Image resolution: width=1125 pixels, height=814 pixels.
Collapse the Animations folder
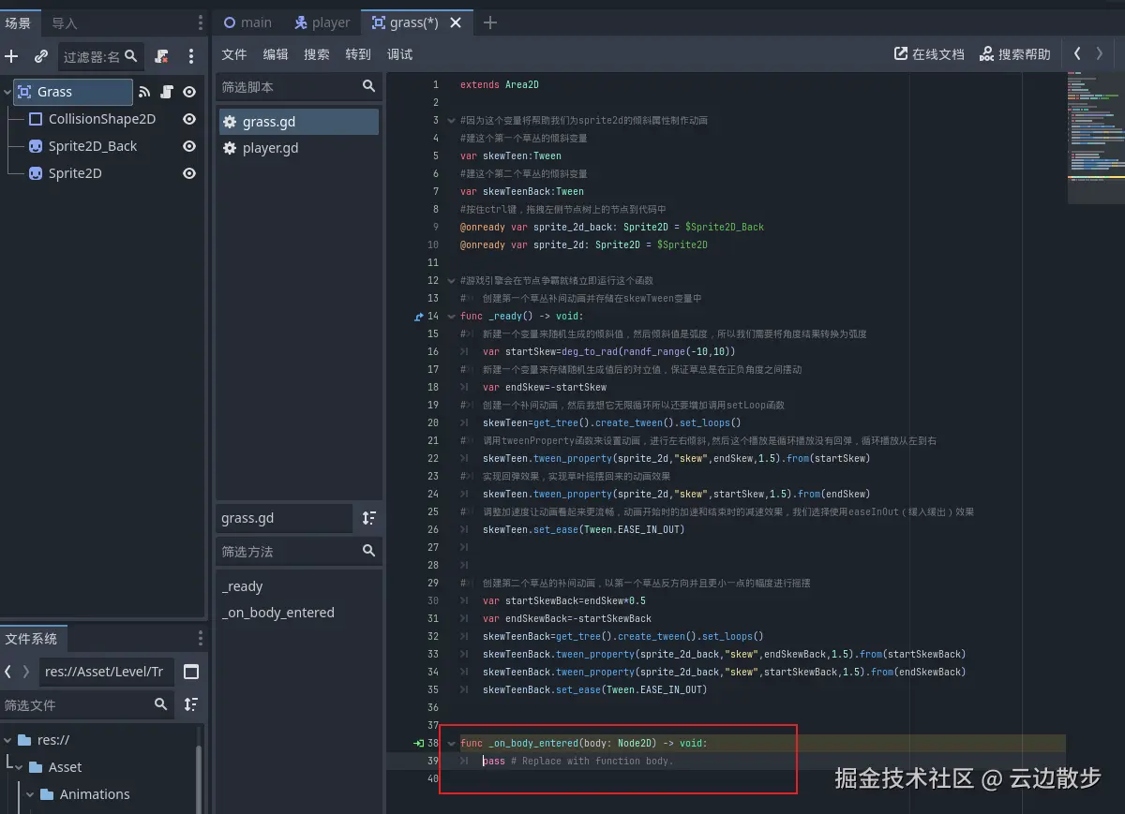[x=30, y=794]
